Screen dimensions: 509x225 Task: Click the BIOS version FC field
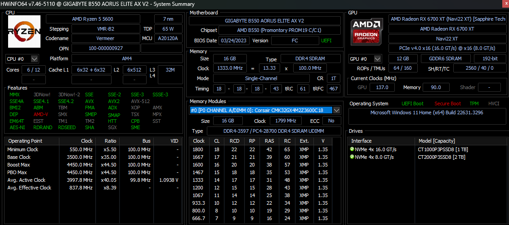point(295,40)
